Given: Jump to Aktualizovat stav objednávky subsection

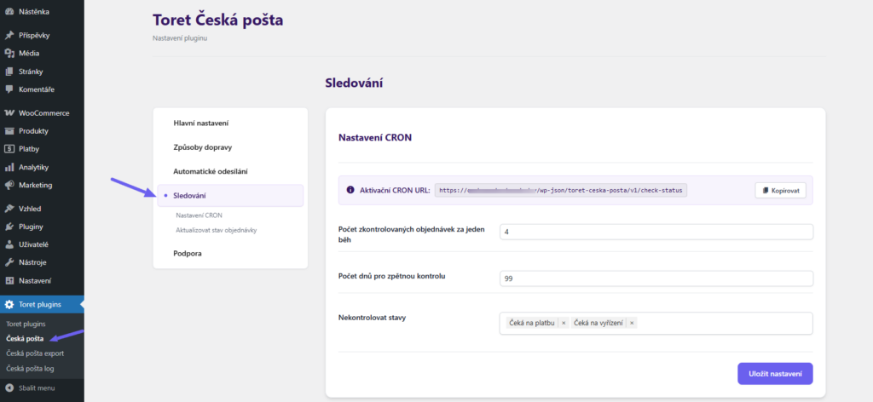Looking at the screenshot, I should tap(216, 230).
